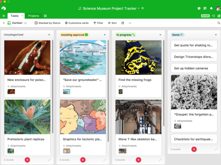
Task: Open the base title dropdown arrow
Action: coord(139,8)
